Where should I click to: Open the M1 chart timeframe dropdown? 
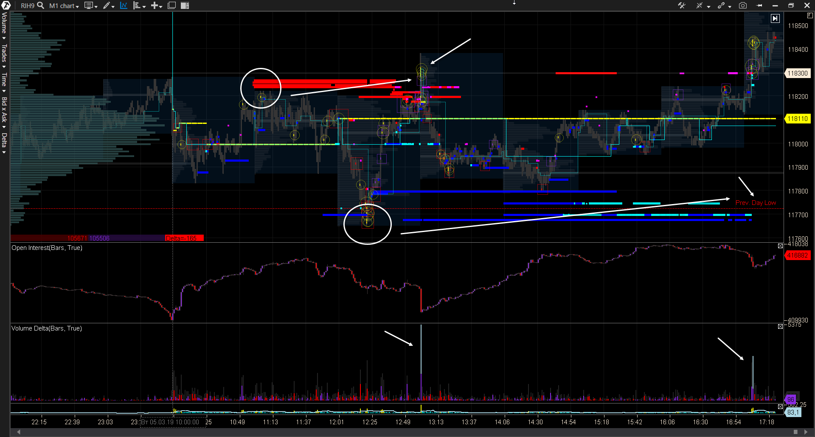pyautogui.click(x=64, y=6)
